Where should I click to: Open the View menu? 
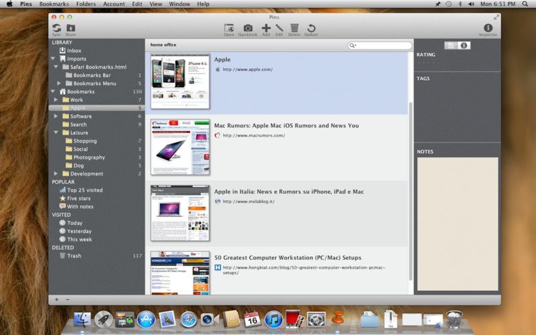155,4
